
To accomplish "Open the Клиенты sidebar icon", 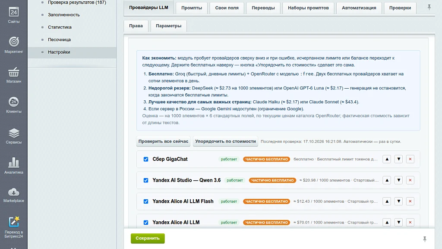I will tap(13, 102).
